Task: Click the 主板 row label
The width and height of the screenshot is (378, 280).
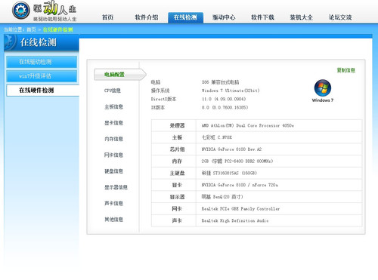Action: 177,137
